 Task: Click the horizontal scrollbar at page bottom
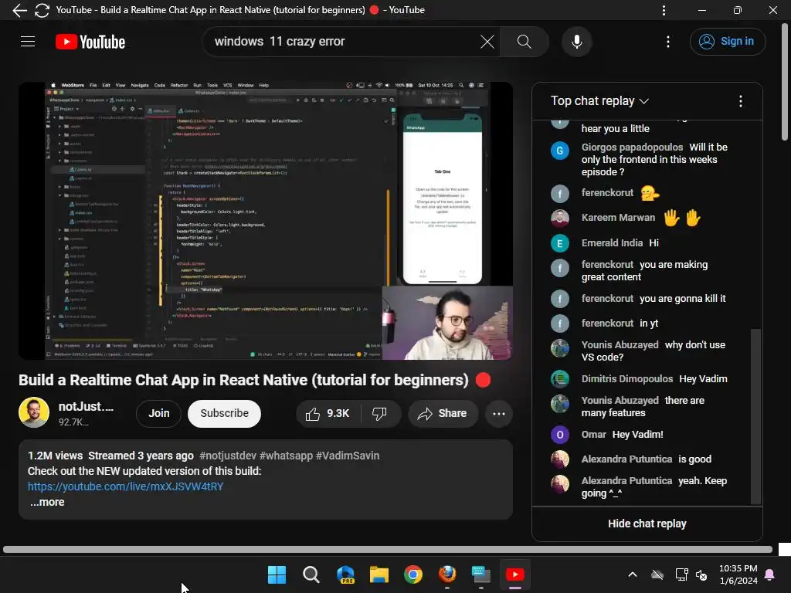388,549
